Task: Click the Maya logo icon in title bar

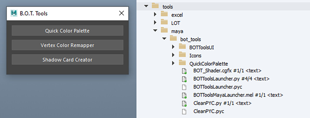Action: 14,13
